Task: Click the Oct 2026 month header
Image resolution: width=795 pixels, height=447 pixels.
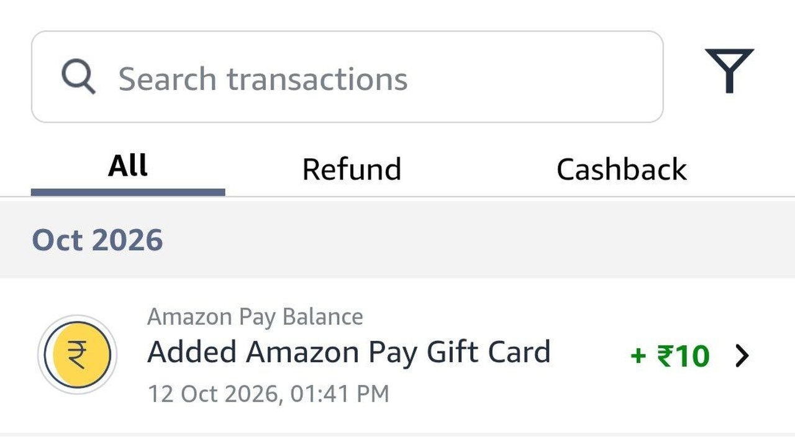Action: (x=98, y=240)
